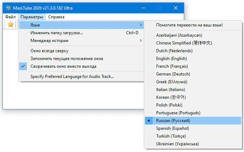The image size is (244, 152).
Task: Switch language to English (English)
Action: click(171, 59)
